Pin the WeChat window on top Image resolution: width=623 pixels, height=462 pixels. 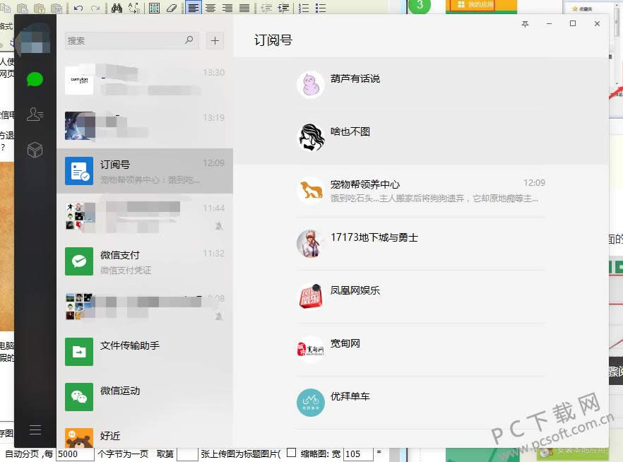525,24
